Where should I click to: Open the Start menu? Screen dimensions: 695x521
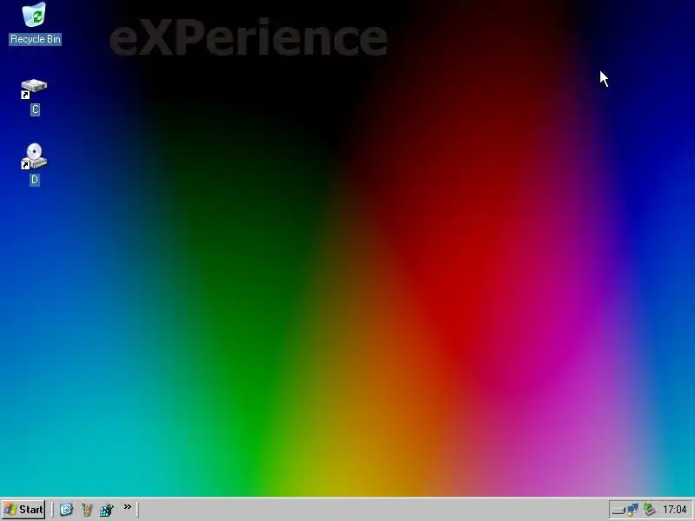coord(23,510)
